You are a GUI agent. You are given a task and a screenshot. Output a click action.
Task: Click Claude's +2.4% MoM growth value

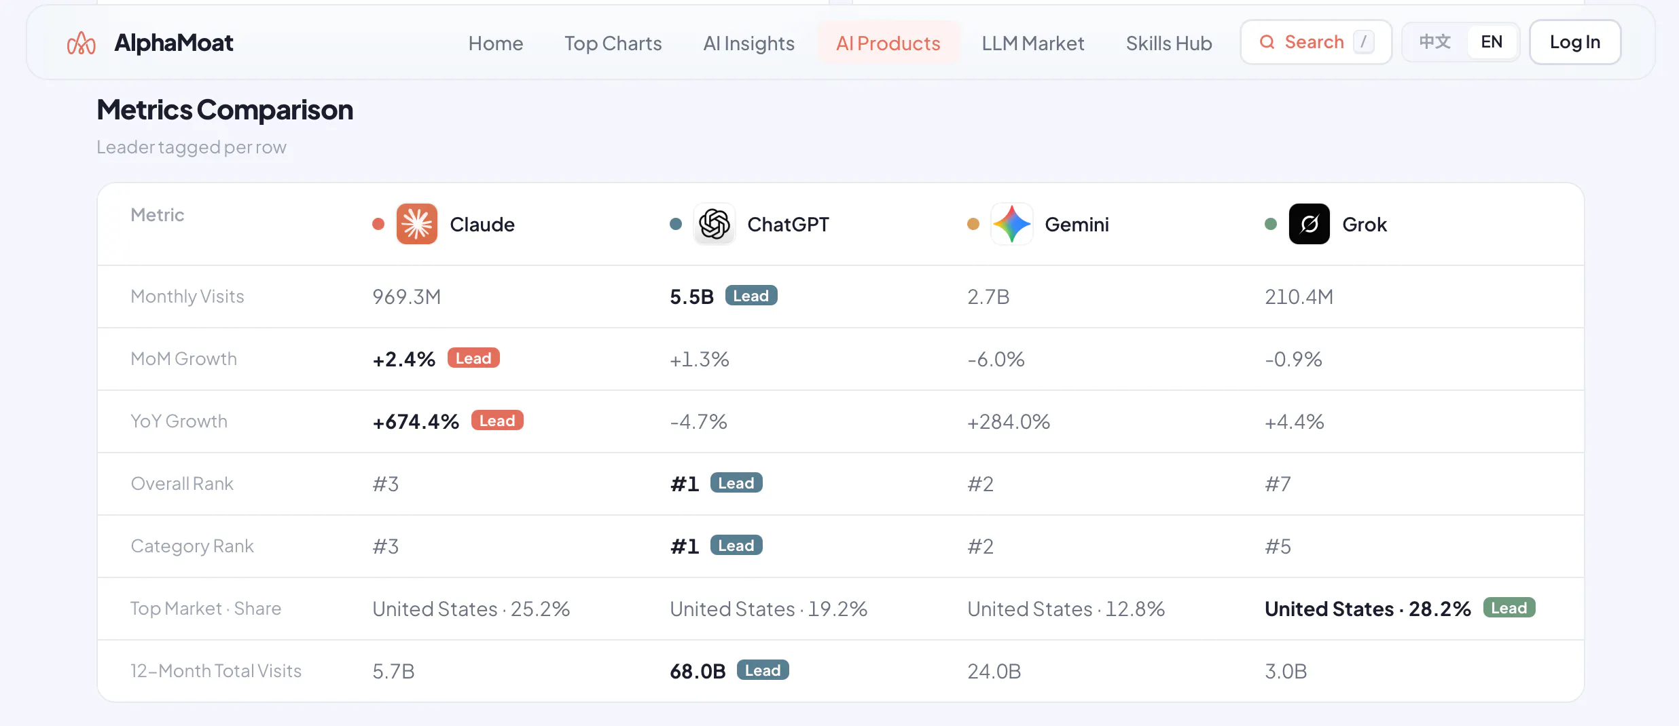coord(403,359)
